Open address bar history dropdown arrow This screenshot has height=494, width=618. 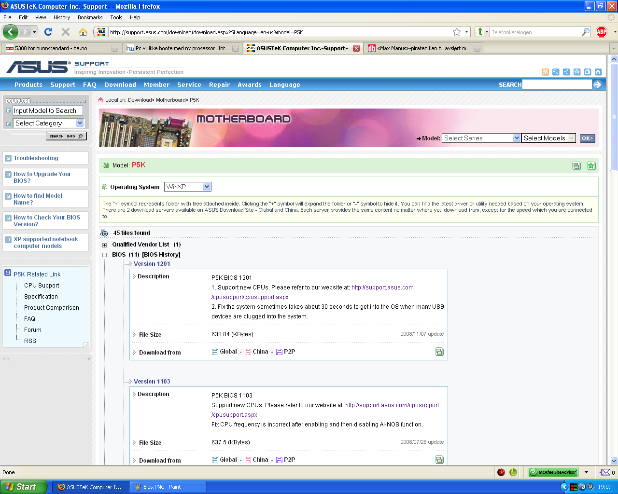tap(467, 32)
